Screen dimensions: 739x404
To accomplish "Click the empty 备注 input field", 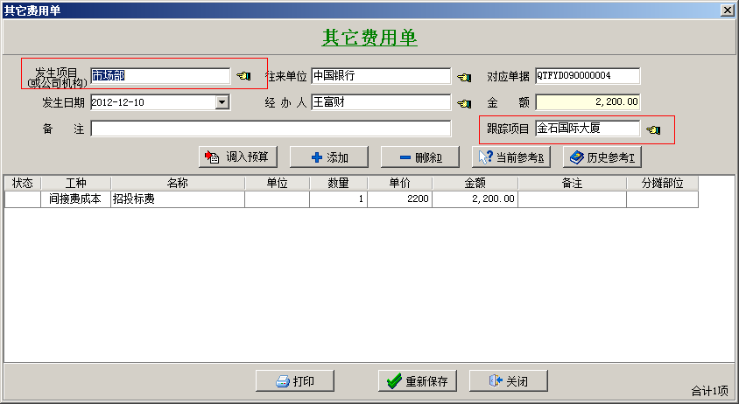I will pos(271,129).
